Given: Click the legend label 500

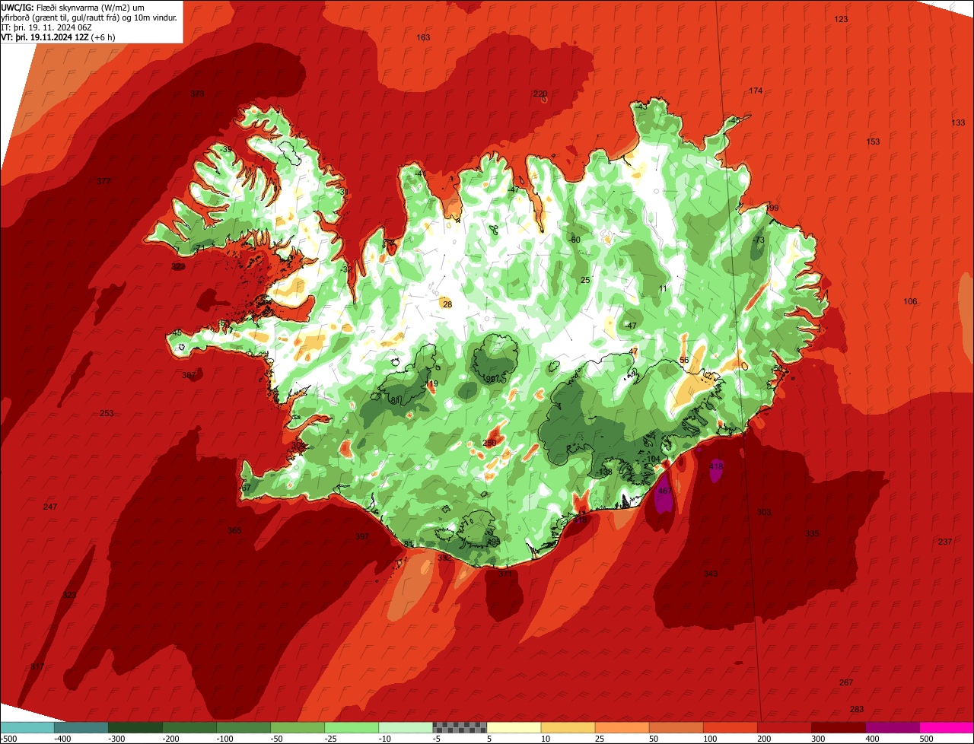Looking at the screenshot, I should (x=926, y=739).
